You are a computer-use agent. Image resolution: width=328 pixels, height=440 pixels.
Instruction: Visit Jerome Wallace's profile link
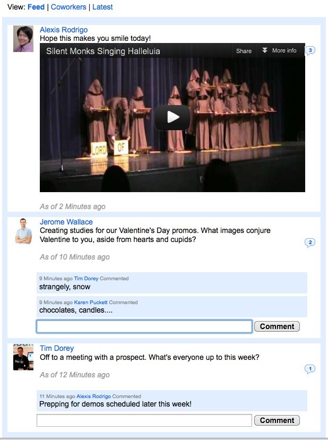click(x=66, y=222)
